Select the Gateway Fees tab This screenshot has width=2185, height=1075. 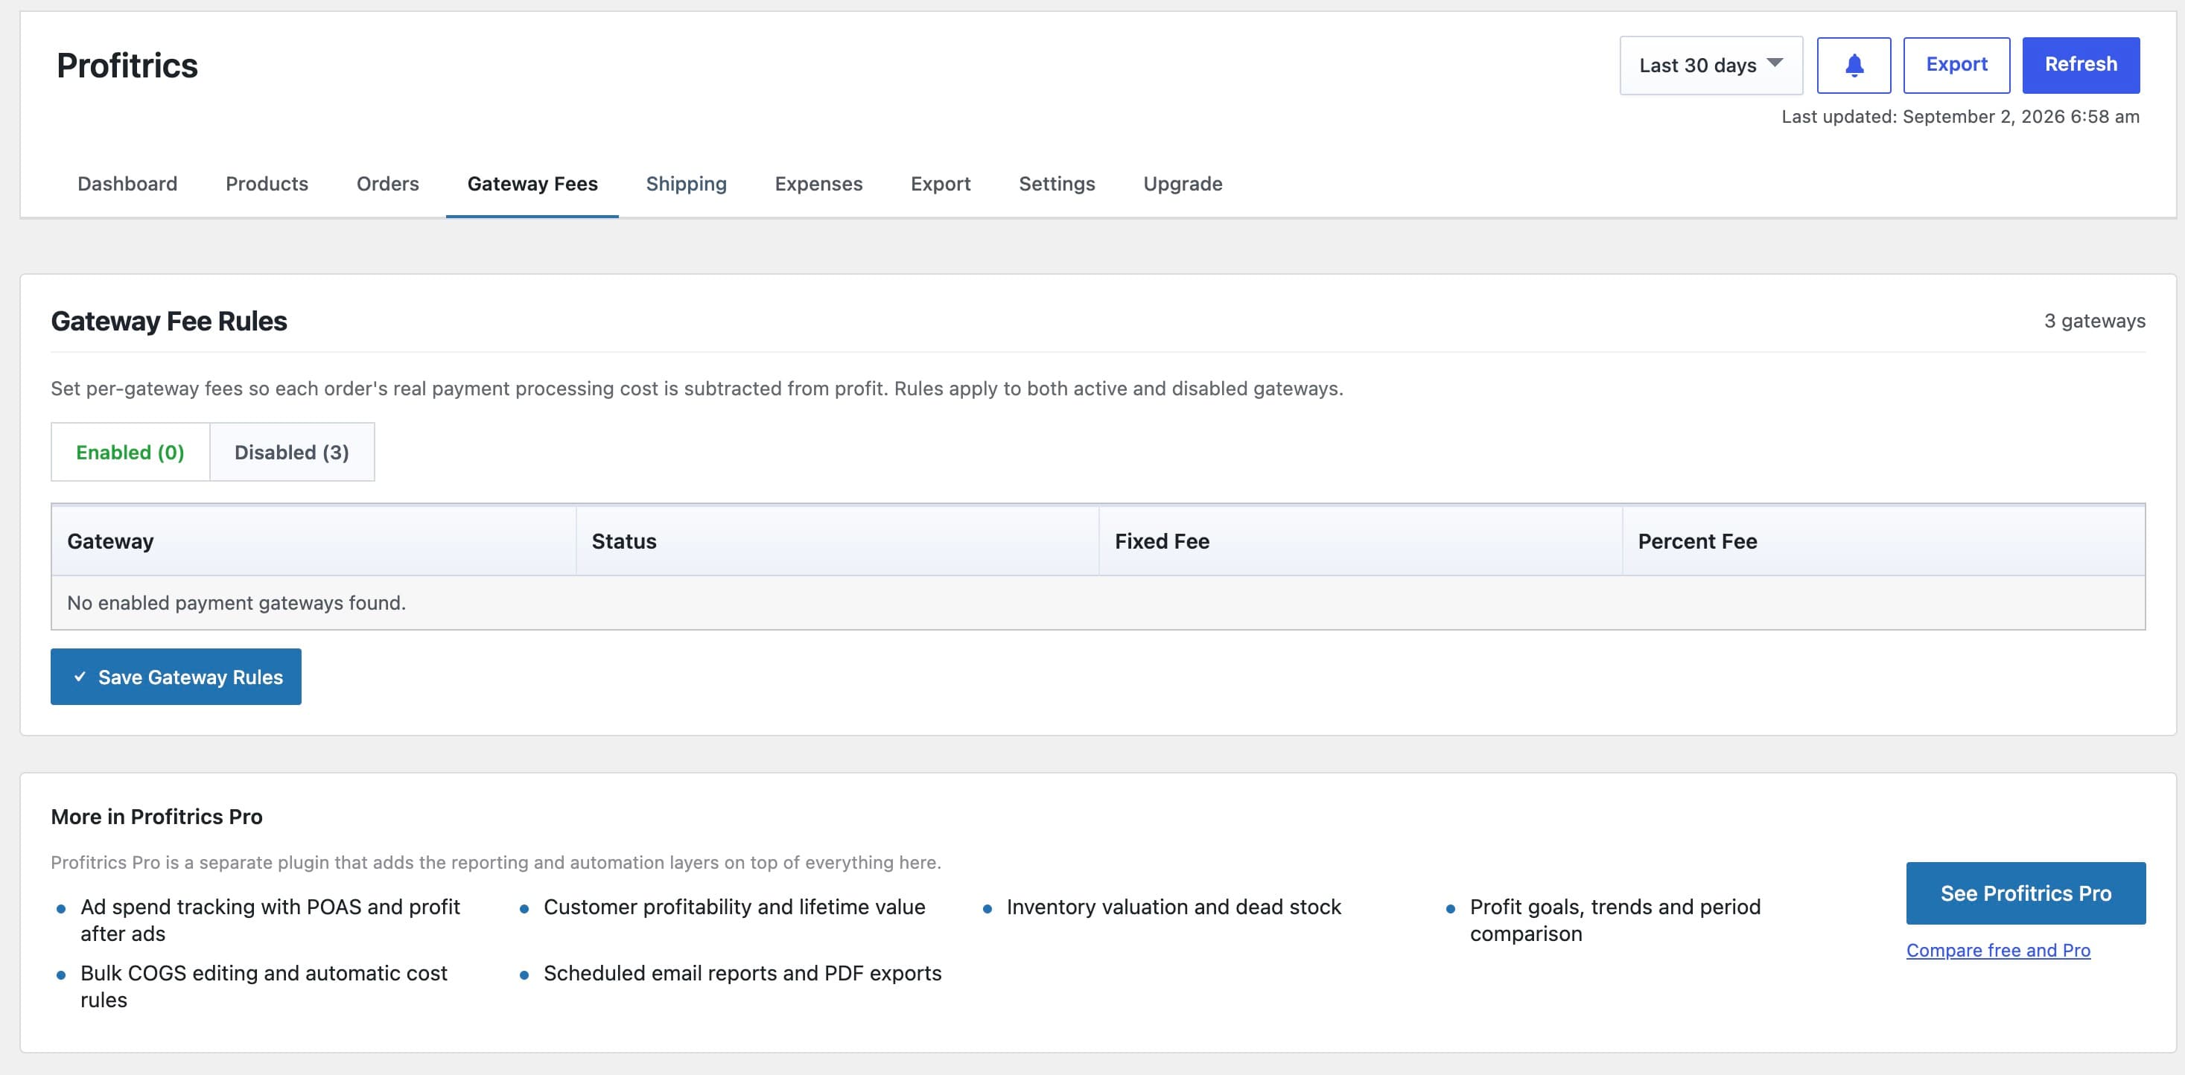[532, 184]
